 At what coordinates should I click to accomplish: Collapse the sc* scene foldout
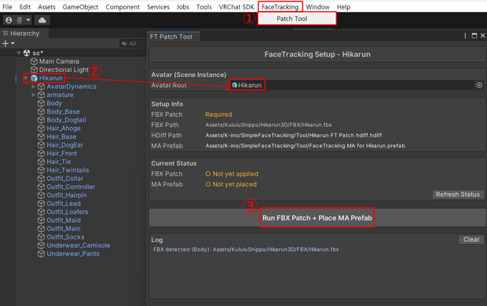[19, 53]
